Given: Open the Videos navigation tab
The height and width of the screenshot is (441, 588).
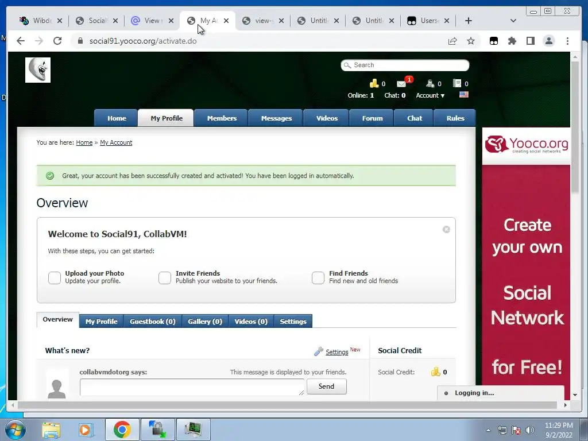Looking at the screenshot, I should pyautogui.click(x=327, y=118).
